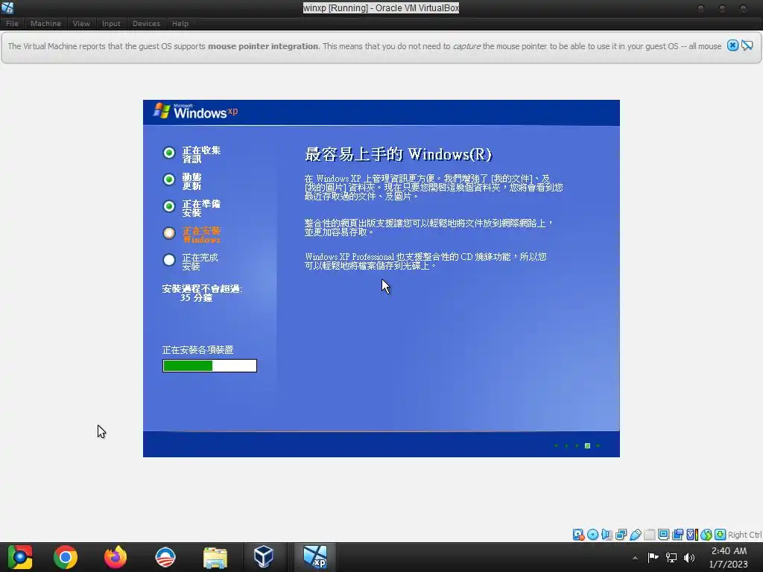Open Action Center flag icon
763x572 pixels.
(653, 557)
